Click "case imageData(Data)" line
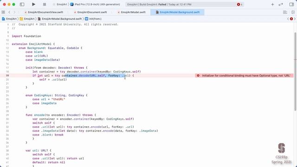The height and width of the screenshot is (167, 297). (x=43, y=60)
